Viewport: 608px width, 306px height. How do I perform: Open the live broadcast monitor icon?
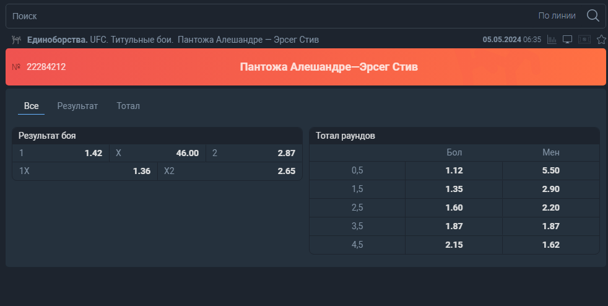click(x=567, y=39)
